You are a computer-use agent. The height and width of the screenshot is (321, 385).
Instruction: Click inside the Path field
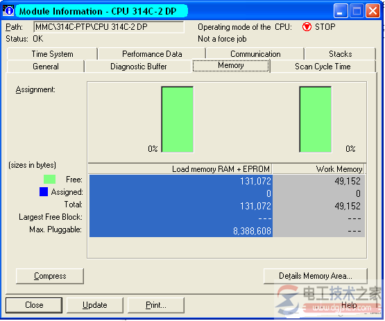click(109, 27)
